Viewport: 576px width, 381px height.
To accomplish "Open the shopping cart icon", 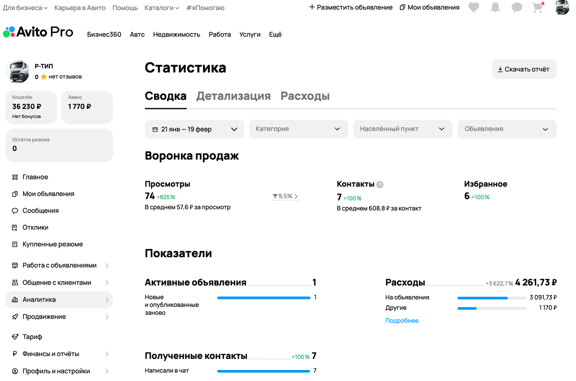I will (539, 7).
